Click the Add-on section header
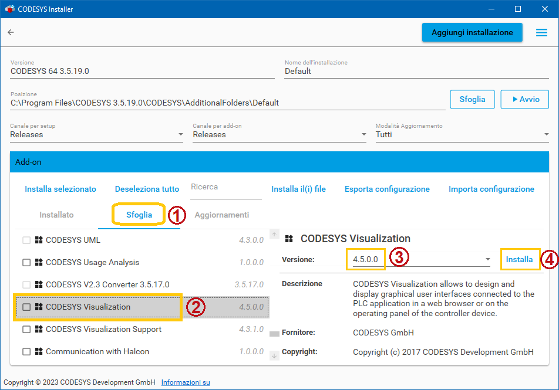This screenshot has height=390, width=559. click(279, 162)
